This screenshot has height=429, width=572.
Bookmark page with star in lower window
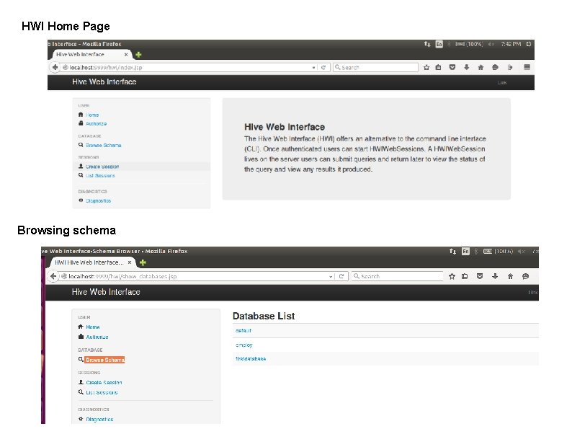click(x=452, y=276)
